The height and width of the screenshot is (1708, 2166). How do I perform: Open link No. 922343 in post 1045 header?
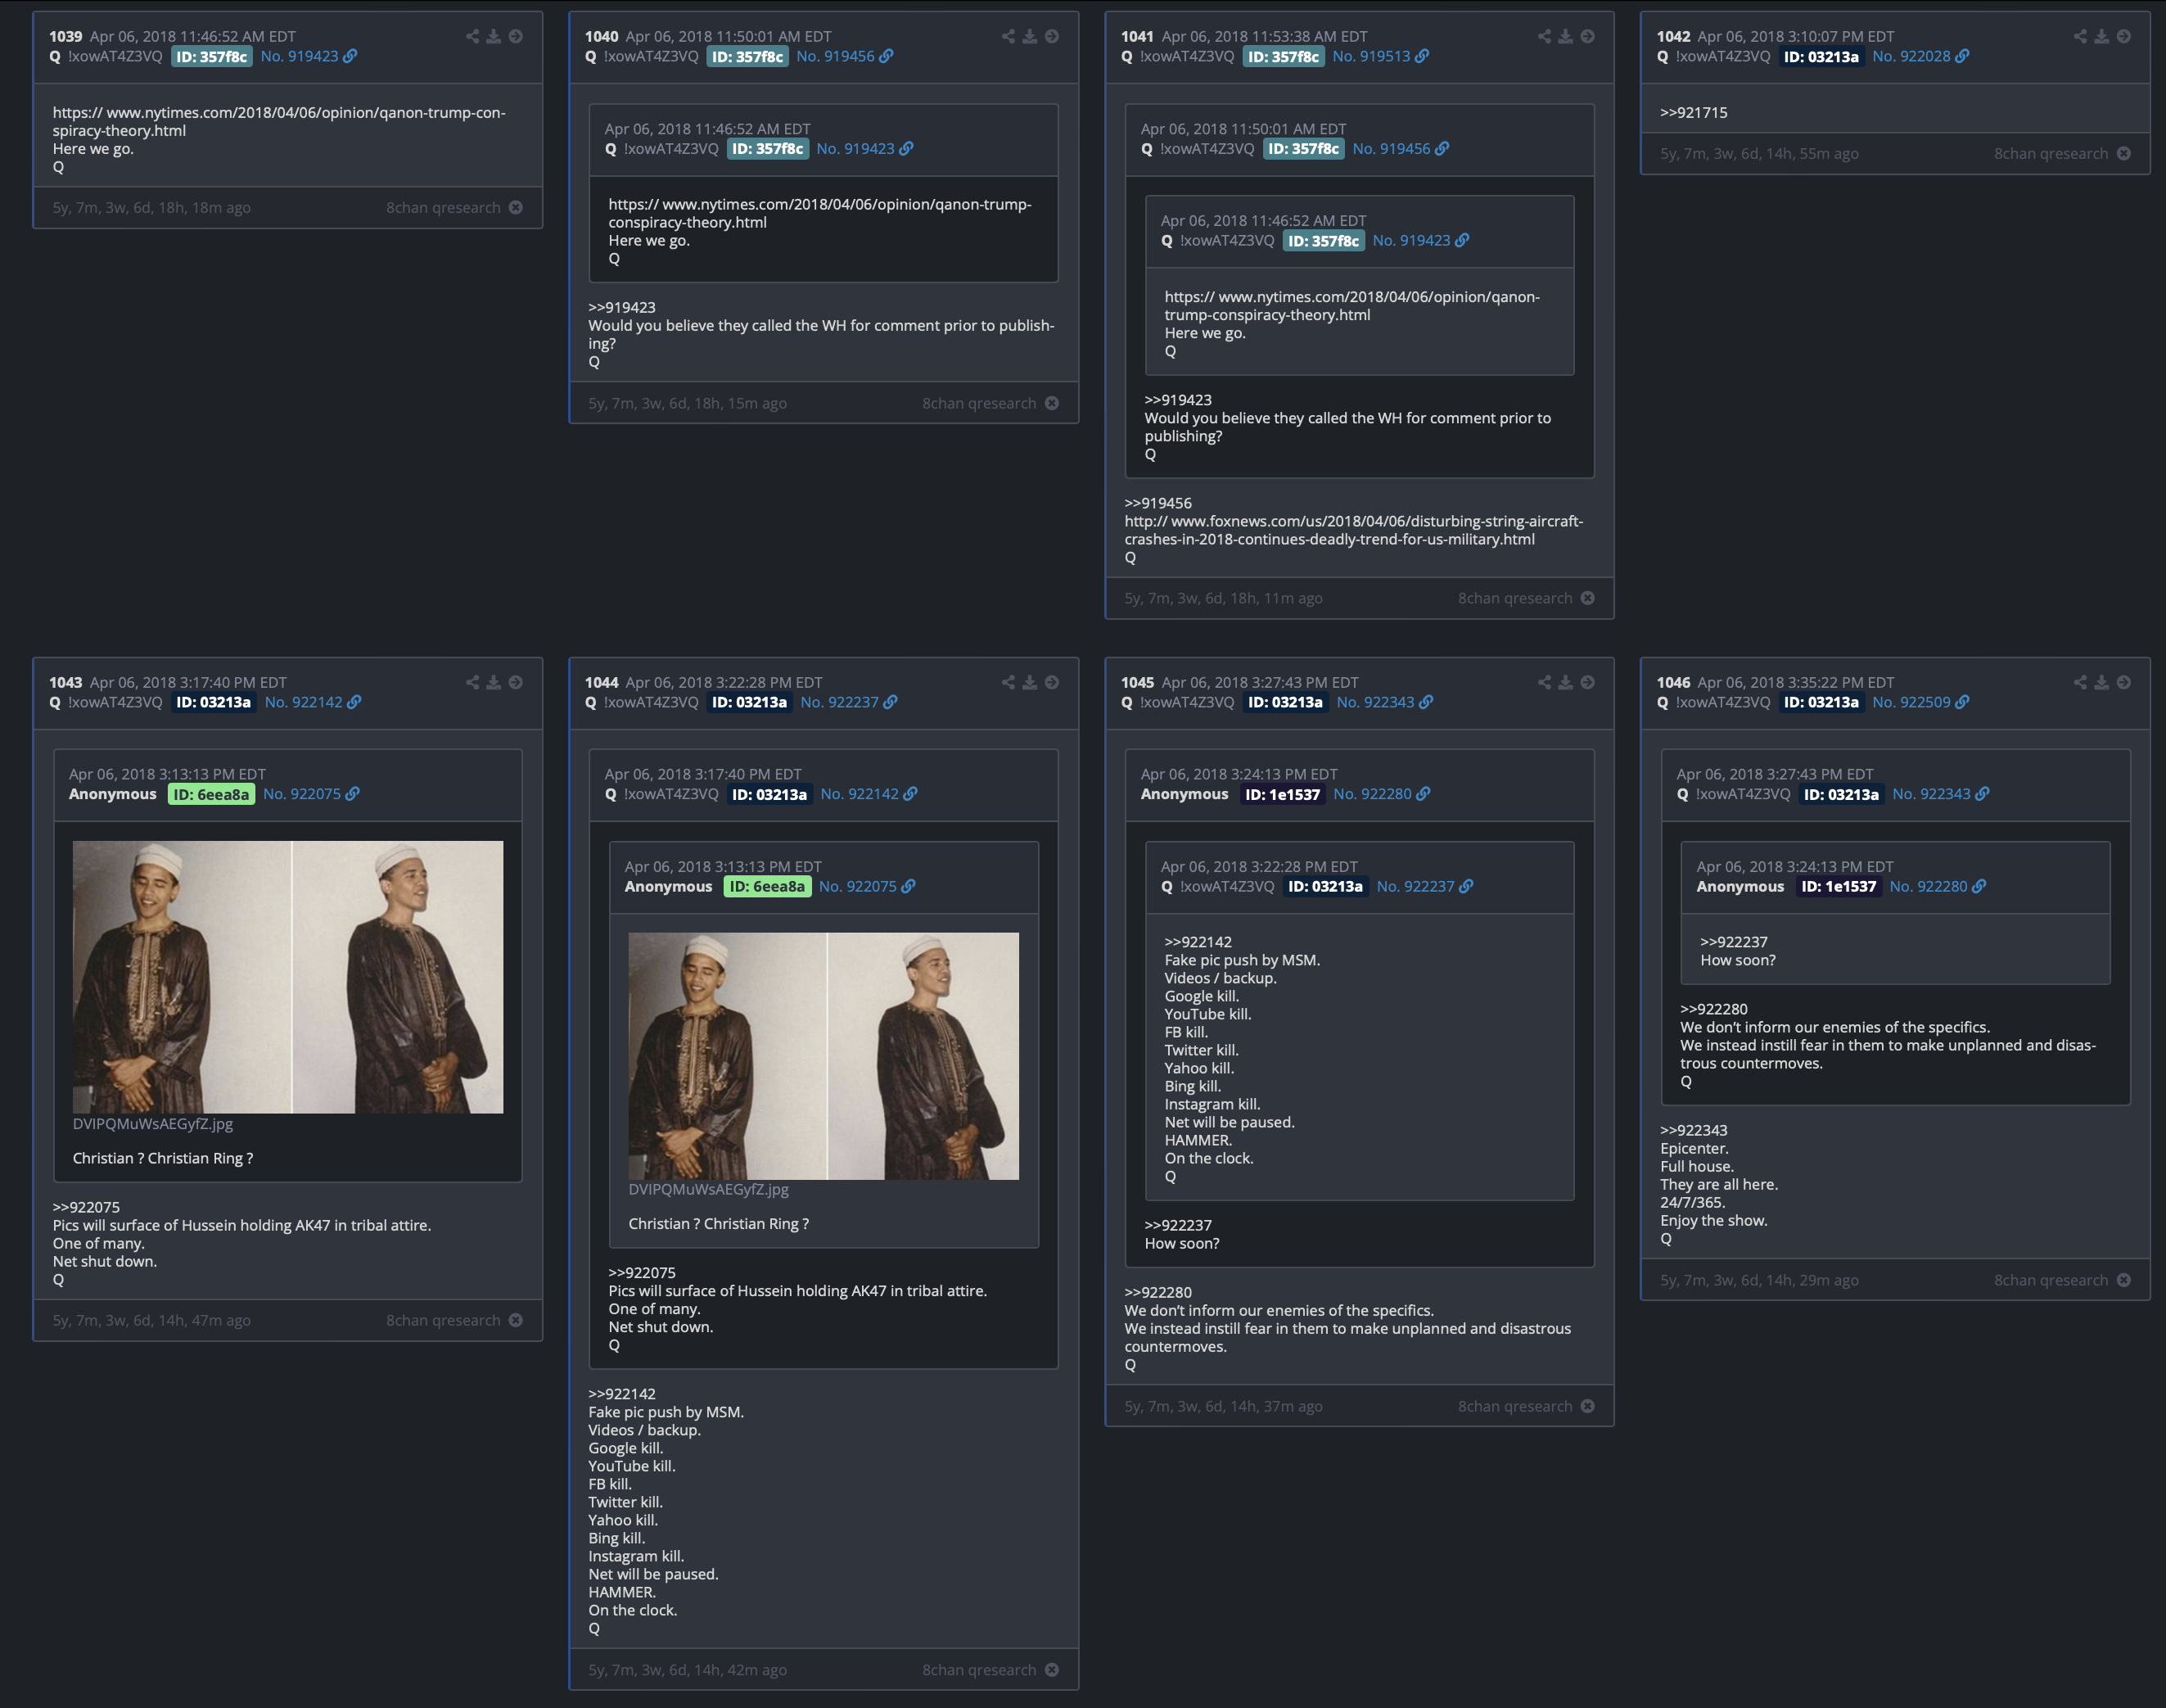(1384, 702)
